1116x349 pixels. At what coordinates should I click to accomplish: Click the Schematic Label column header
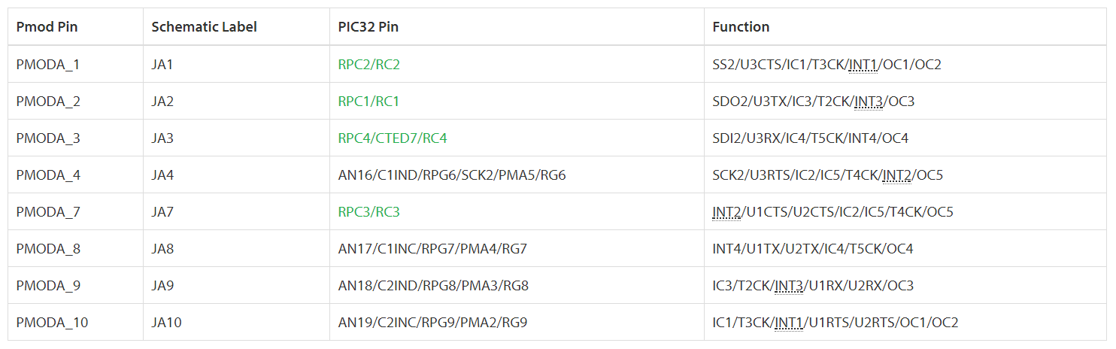pos(204,27)
